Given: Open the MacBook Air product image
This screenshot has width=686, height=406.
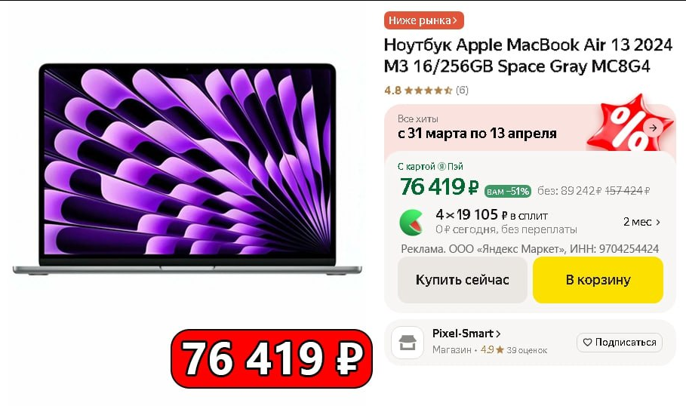Looking at the screenshot, I should coord(187,169).
